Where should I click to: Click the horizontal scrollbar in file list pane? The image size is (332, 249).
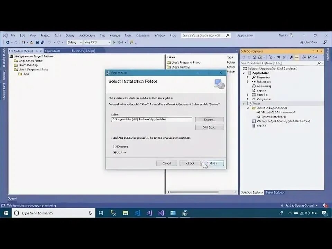[x=194, y=192]
